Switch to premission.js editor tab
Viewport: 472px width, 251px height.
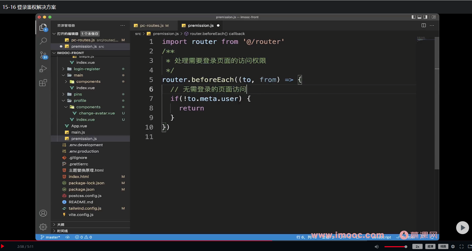click(200, 25)
